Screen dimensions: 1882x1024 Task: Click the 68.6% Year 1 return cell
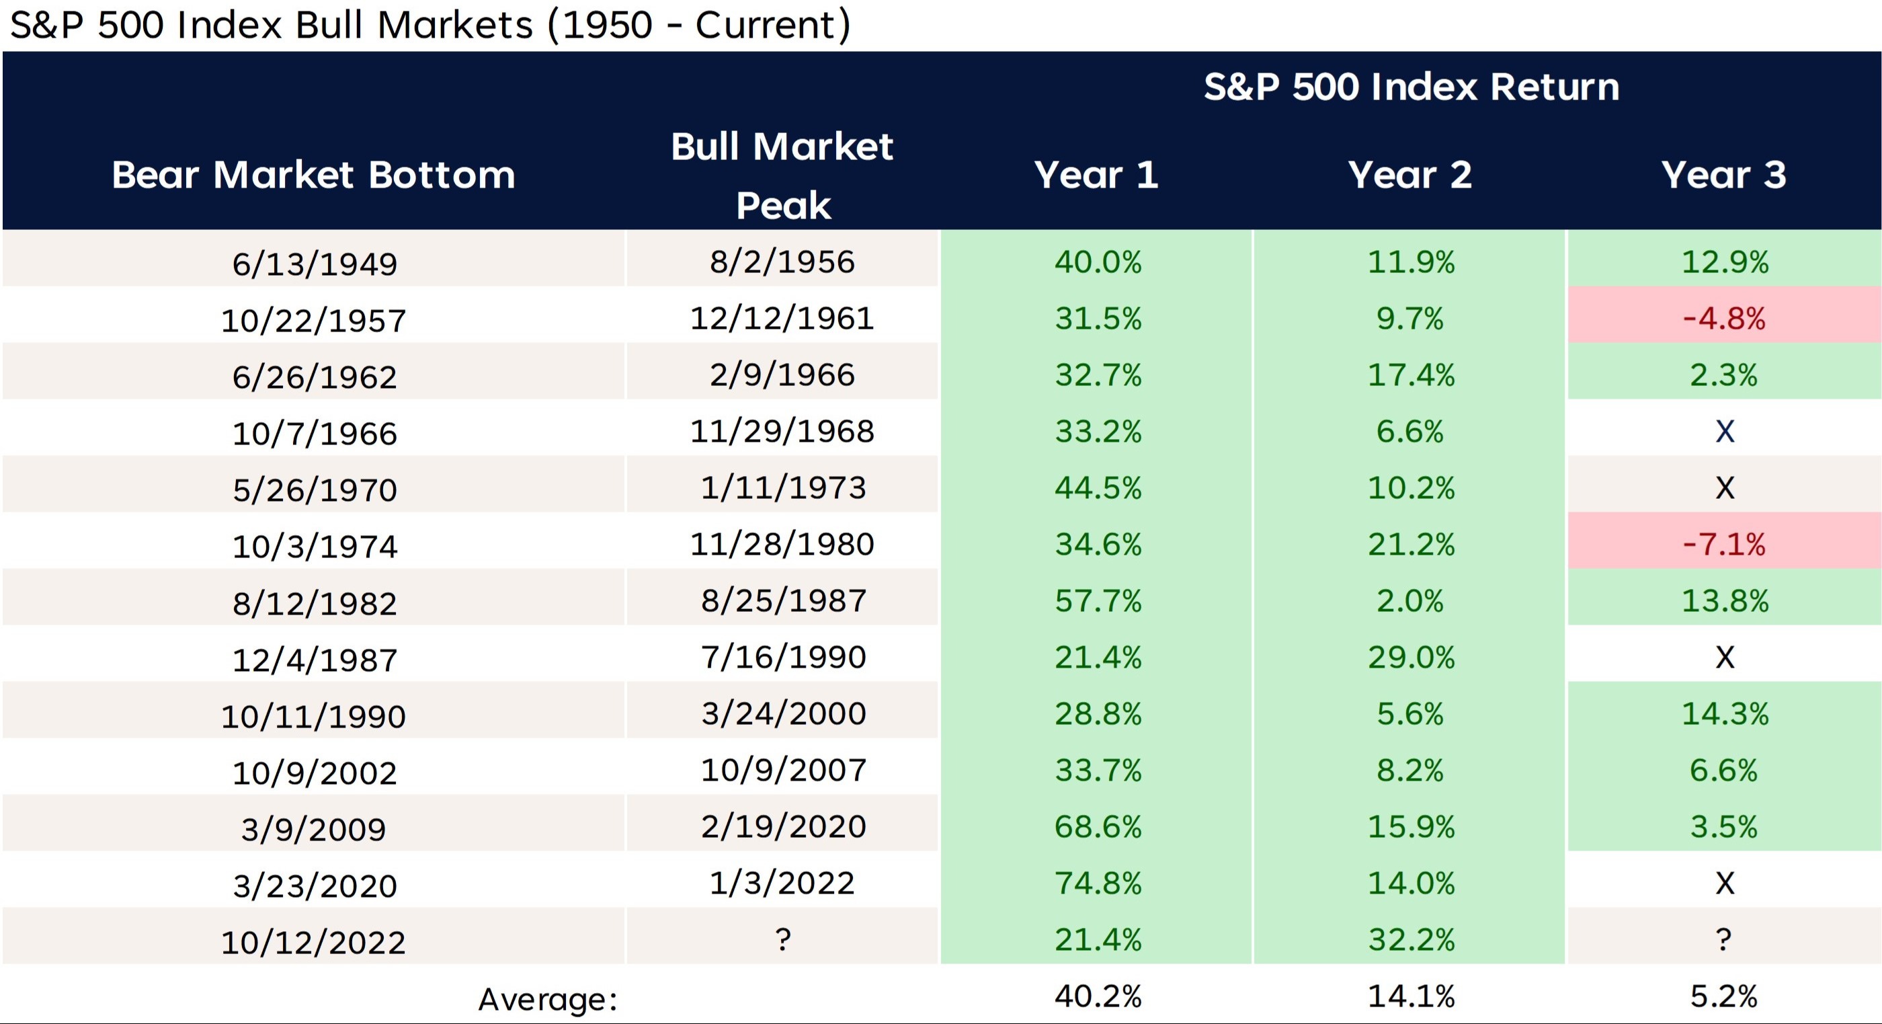coord(1098,828)
